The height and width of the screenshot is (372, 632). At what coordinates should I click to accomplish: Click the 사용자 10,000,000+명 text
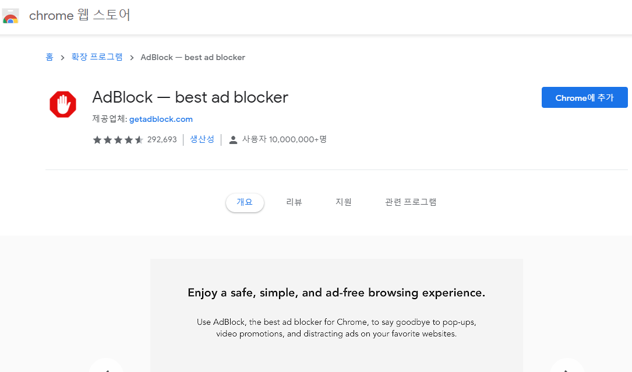pyautogui.click(x=284, y=139)
